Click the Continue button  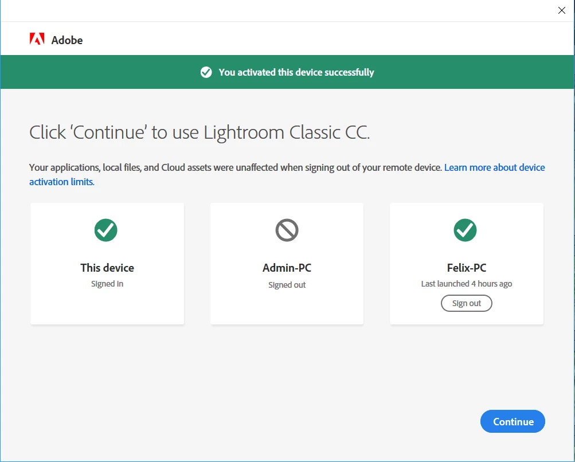pyautogui.click(x=513, y=421)
